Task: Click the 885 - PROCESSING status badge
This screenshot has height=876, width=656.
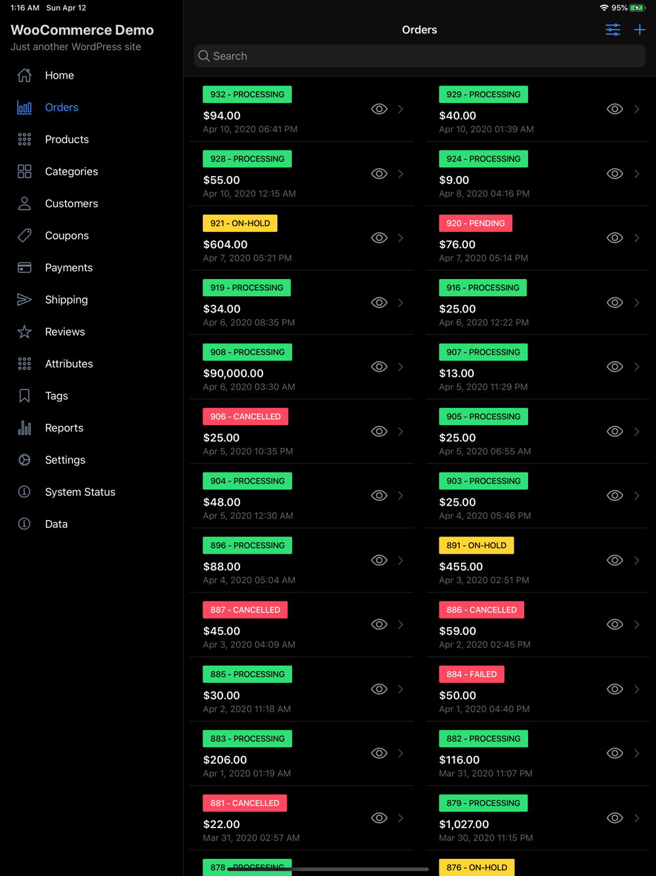Action: [x=247, y=674]
